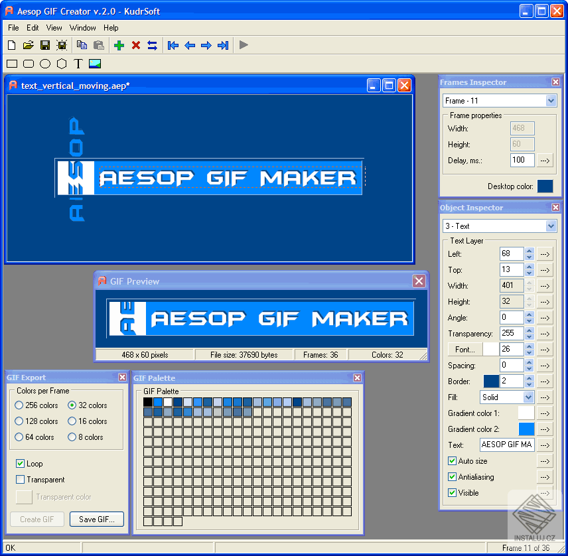Image resolution: width=568 pixels, height=556 pixels.
Task: Jump to the first frame using the toolbar icon
Action: (x=173, y=45)
